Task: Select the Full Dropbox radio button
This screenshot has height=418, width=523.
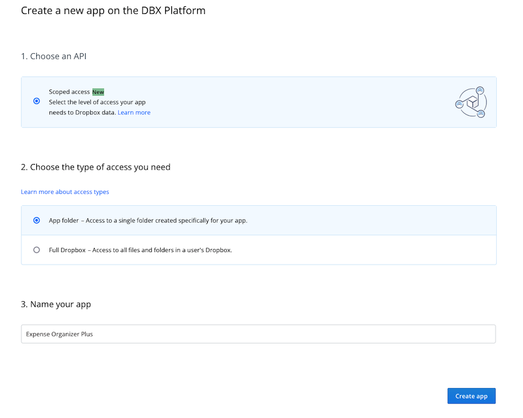Action: [x=36, y=250]
